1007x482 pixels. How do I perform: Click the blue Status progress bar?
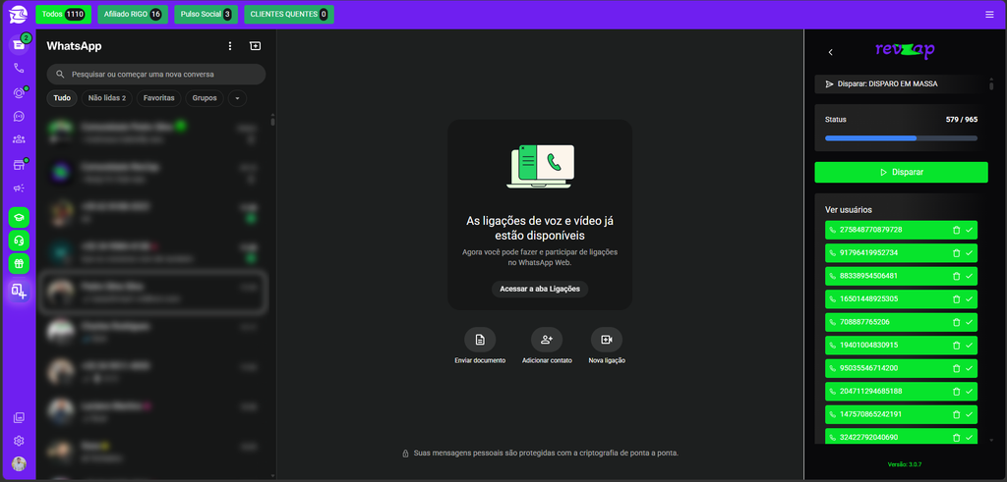pos(901,137)
